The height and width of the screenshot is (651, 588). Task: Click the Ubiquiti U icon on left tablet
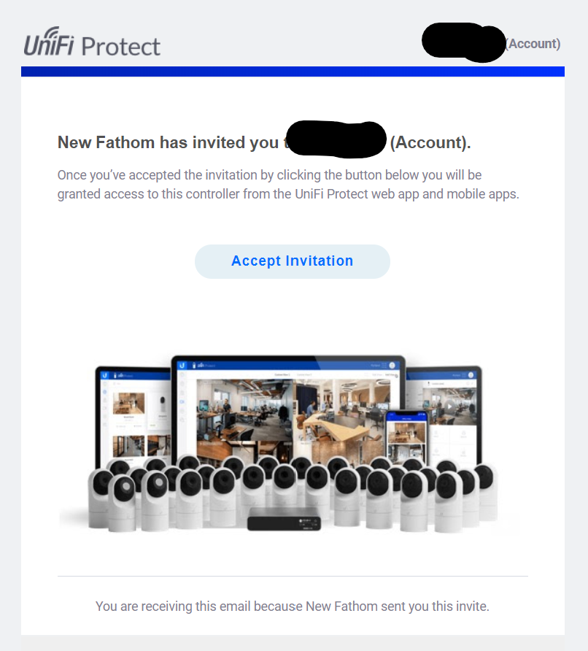104,375
